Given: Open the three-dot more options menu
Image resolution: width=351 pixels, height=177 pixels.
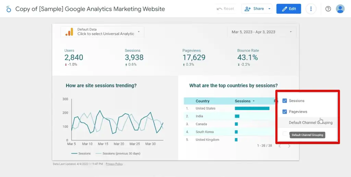Looking at the screenshot, I should coord(311,9).
